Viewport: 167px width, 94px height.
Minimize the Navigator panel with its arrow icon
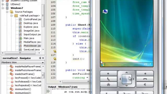(40, 58)
